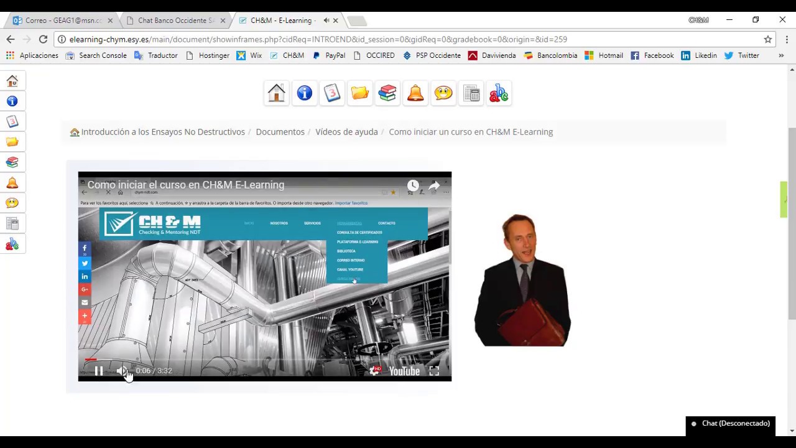796x448 pixels.
Task: Go to 'Introducción a los Ensayos No Destructivos' breadcrumb
Action: coord(163,132)
